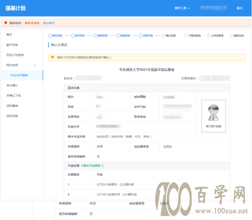Click step 9 circle for 填报完成

[x=231, y=36]
